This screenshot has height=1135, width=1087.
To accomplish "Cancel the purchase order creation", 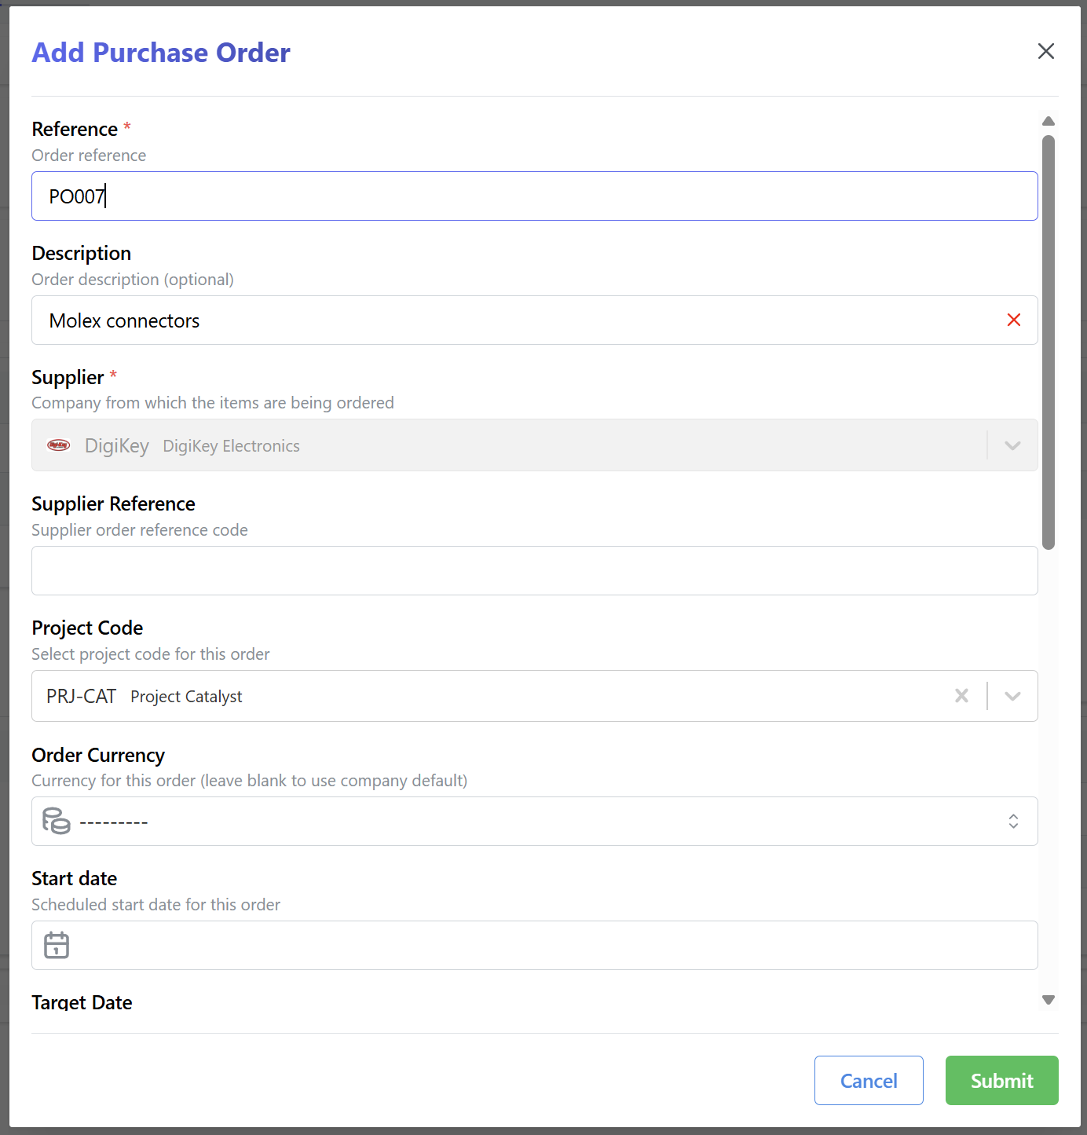I will (x=869, y=1081).
